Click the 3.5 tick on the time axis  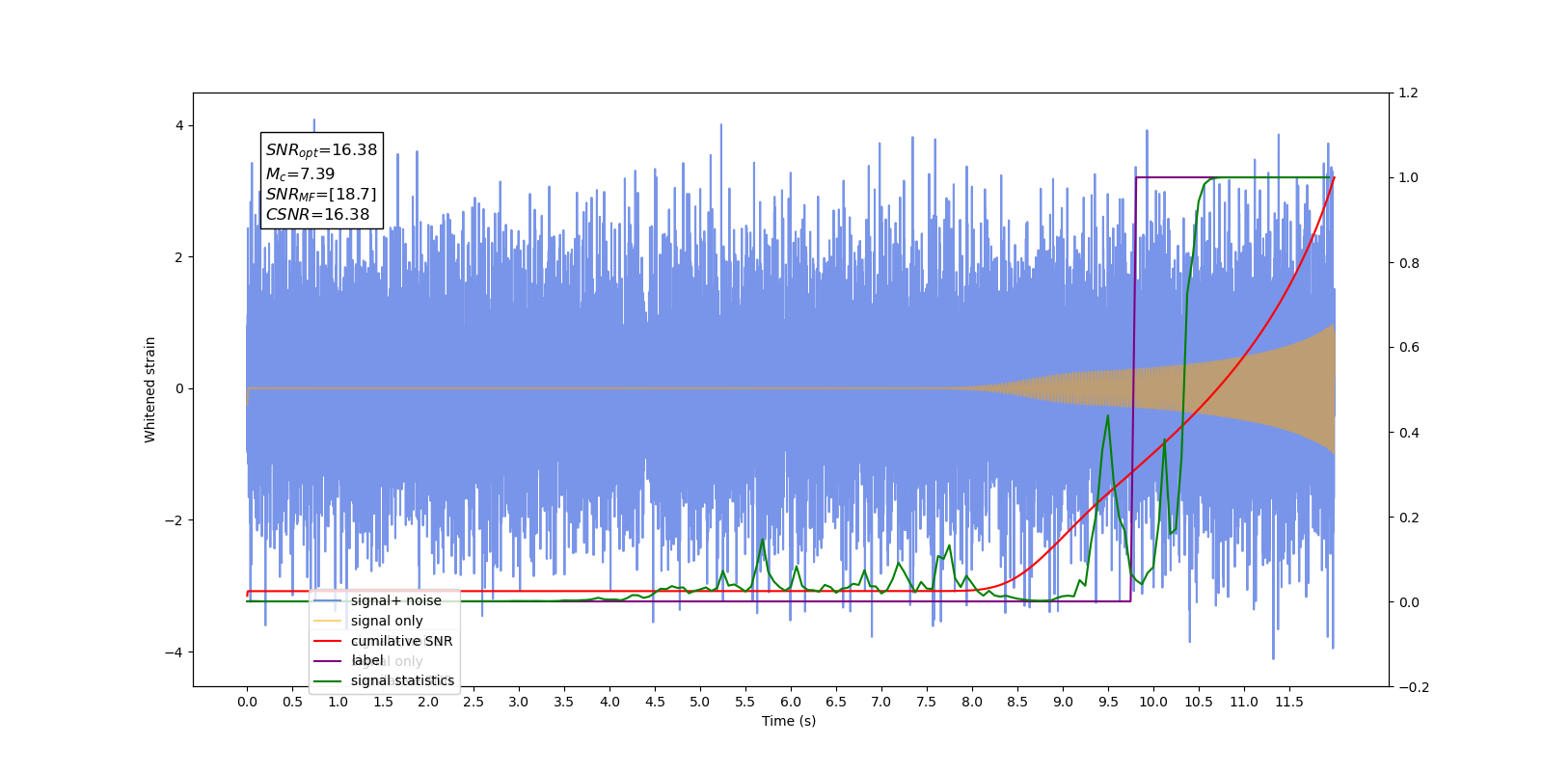point(564,702)
